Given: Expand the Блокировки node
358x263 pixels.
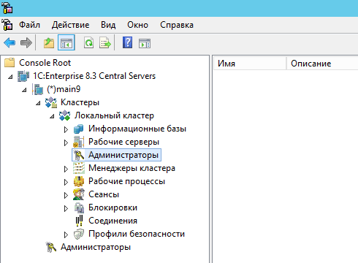Looking at the screenshot, I should pos(66,208).
